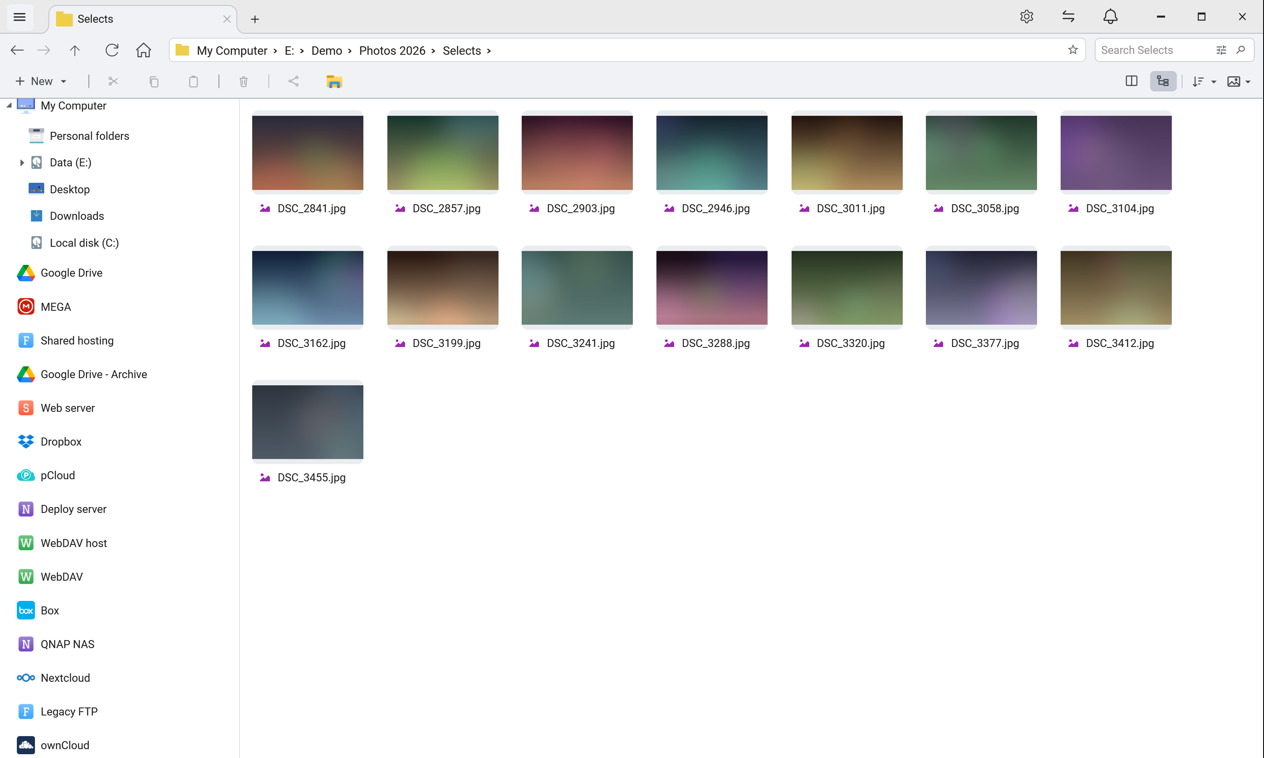Open the transfers arrows icon
The image size is (1264, 758).
pos(1068,17)
